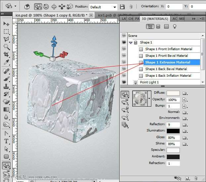
Task: Show the lights filter bulb icon
Action: click(x=175, y=27)
